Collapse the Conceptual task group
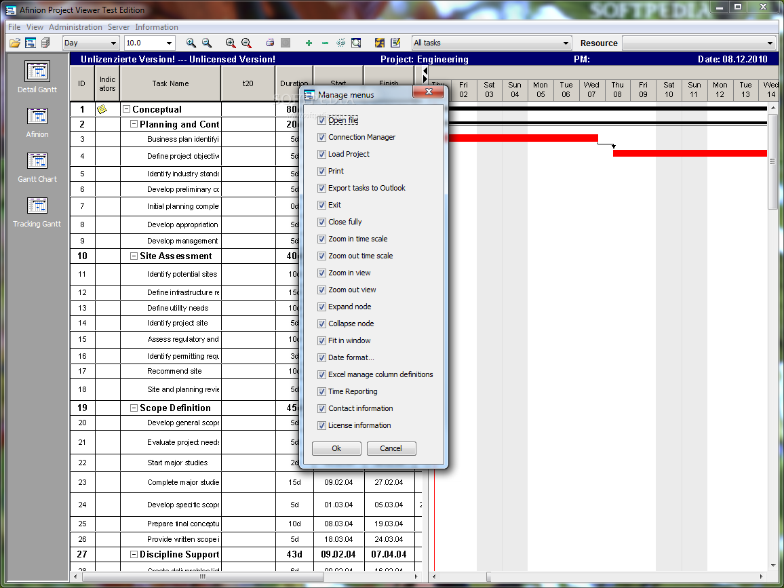 tap(127, 109)
